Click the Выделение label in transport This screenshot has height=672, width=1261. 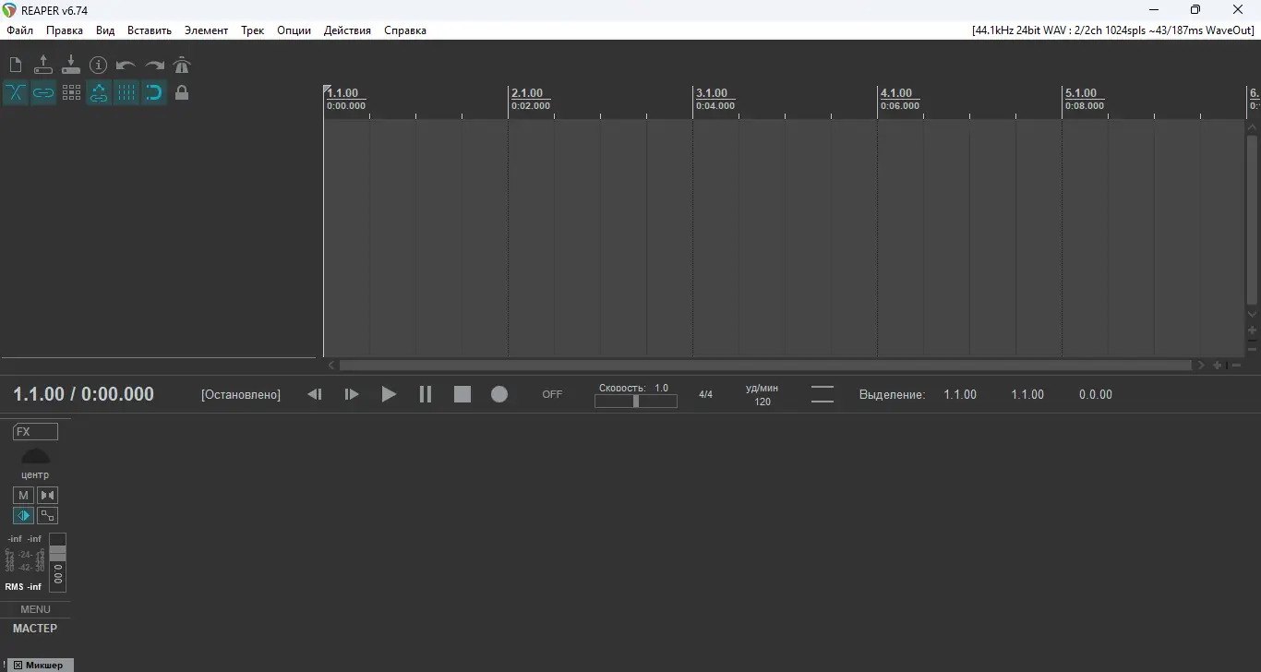(x=892, y=394)
